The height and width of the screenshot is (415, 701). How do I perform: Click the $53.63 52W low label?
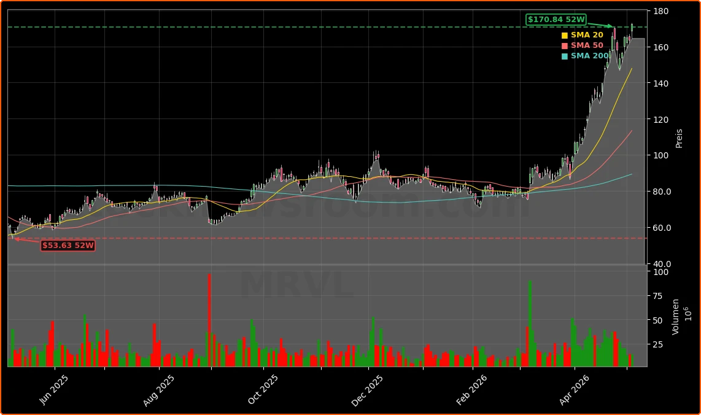coord(68,245)
